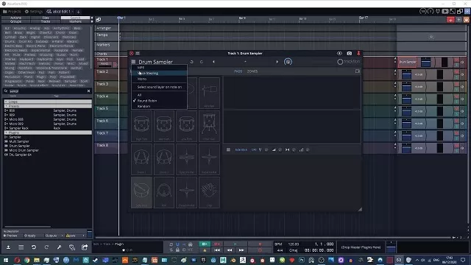Open the Actions browser tab

[x=15, y=18]
